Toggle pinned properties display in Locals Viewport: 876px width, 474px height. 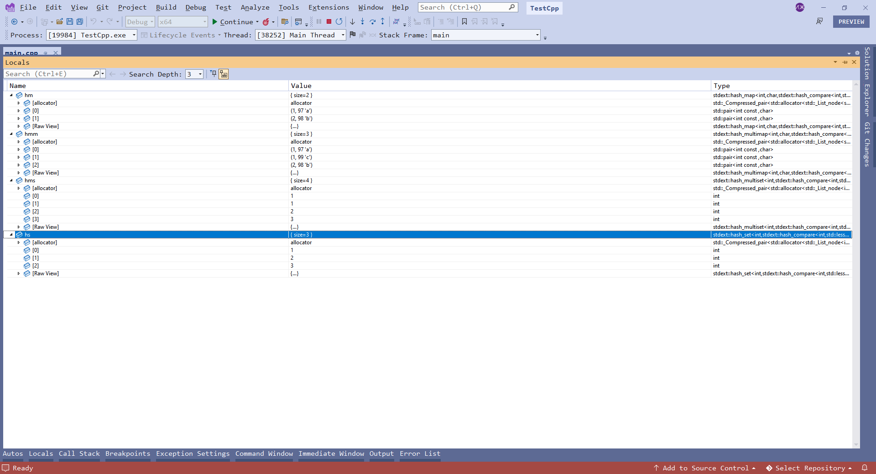pyautogui.click(x=223, y=74)
